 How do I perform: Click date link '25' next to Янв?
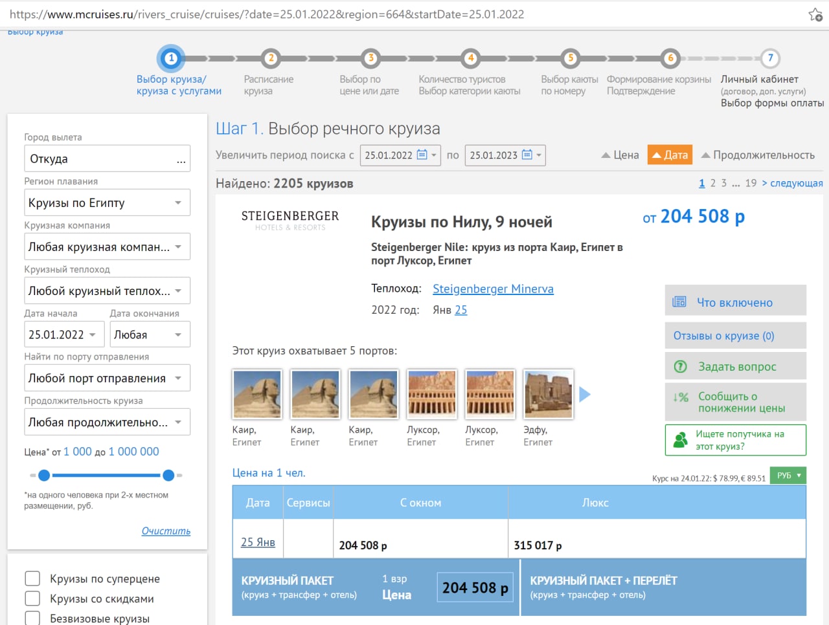coord(460,310)
